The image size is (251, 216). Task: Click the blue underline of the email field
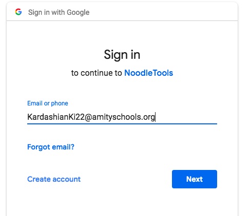pos(122,124)
